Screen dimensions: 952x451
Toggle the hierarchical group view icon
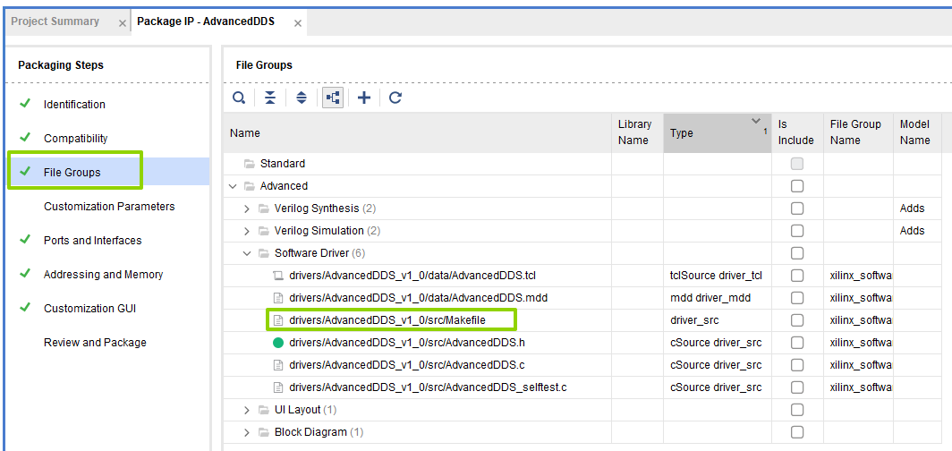[x=333, y=98]
